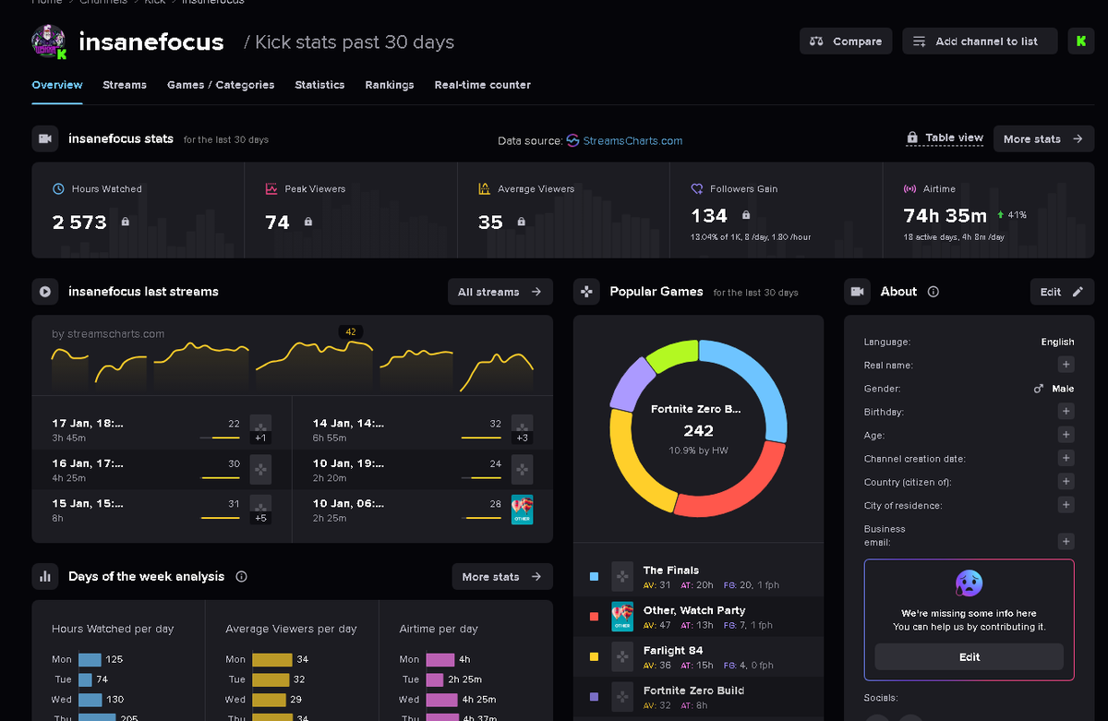This screenshot has height=721, width=1108.
Task: Click the play icon beside last streams
Action: click(44, 292)
